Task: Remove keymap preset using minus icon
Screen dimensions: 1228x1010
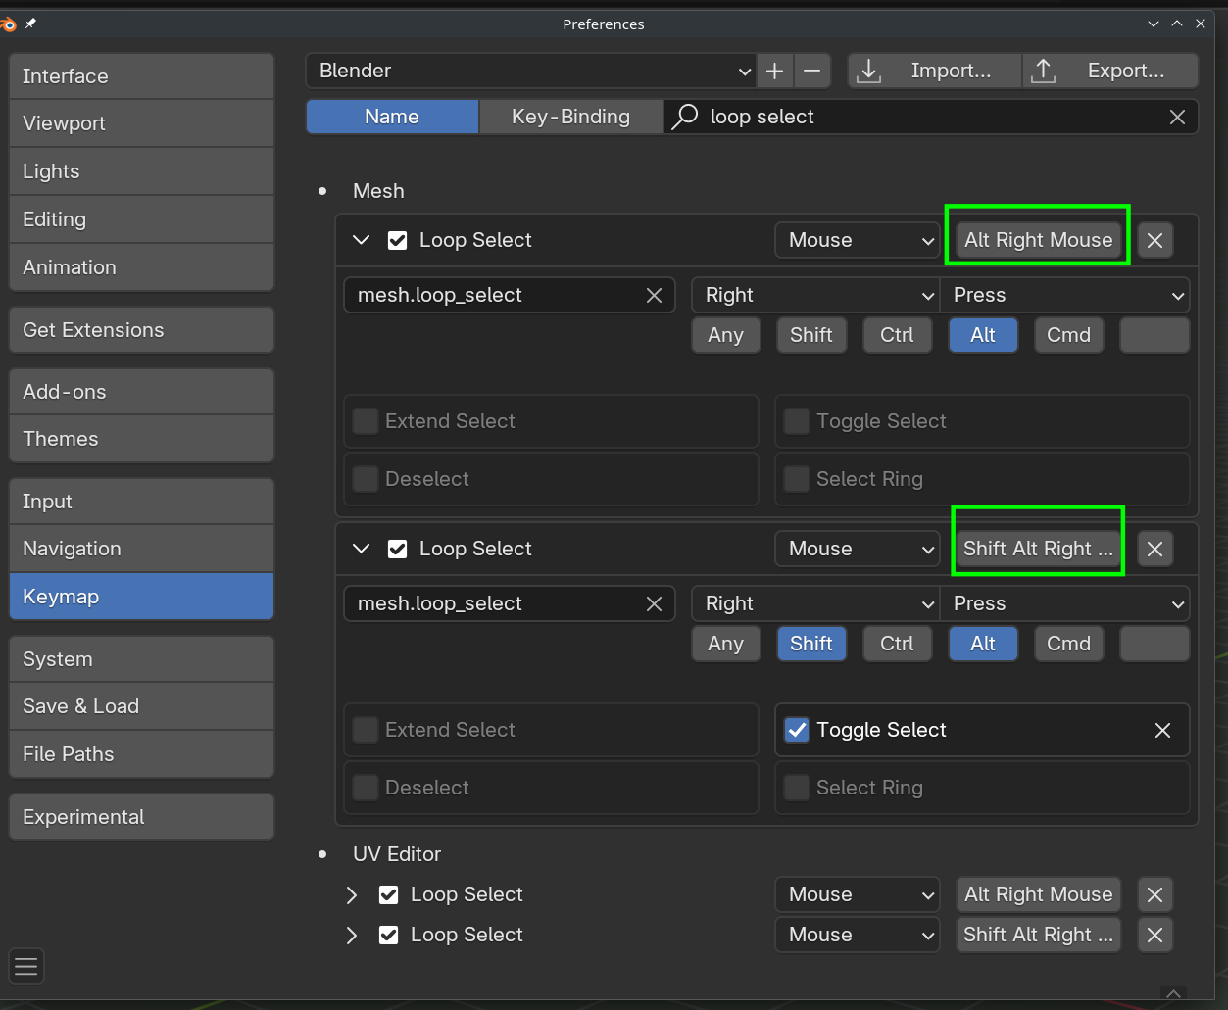Action: [811, 71]
